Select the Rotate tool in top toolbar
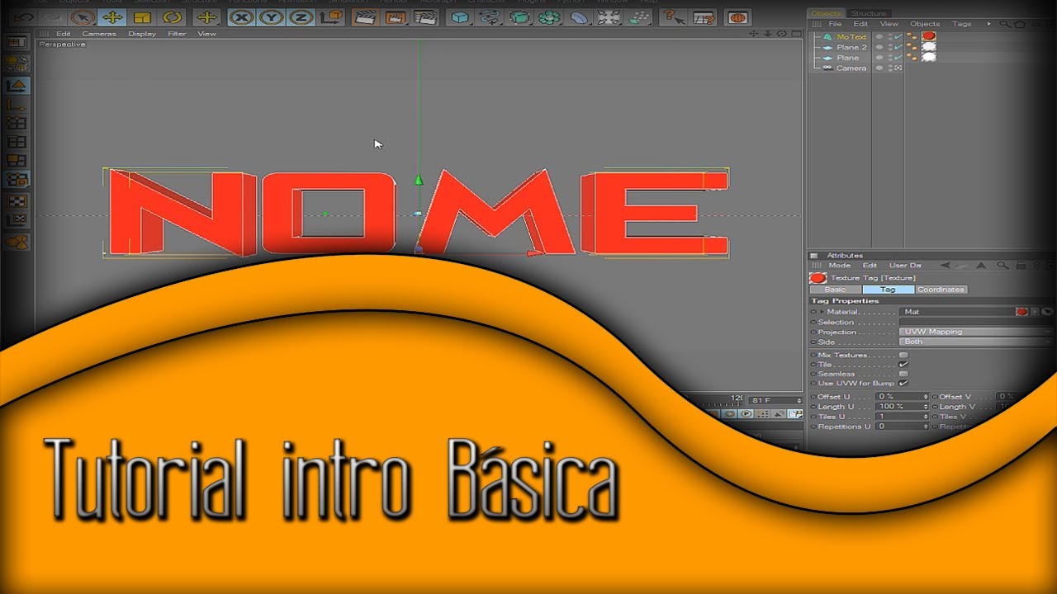 tap(172, 16)
